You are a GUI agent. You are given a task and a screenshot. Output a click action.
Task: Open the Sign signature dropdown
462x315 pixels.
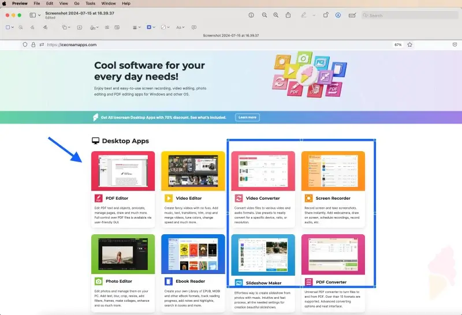click(x=94, y=27)
